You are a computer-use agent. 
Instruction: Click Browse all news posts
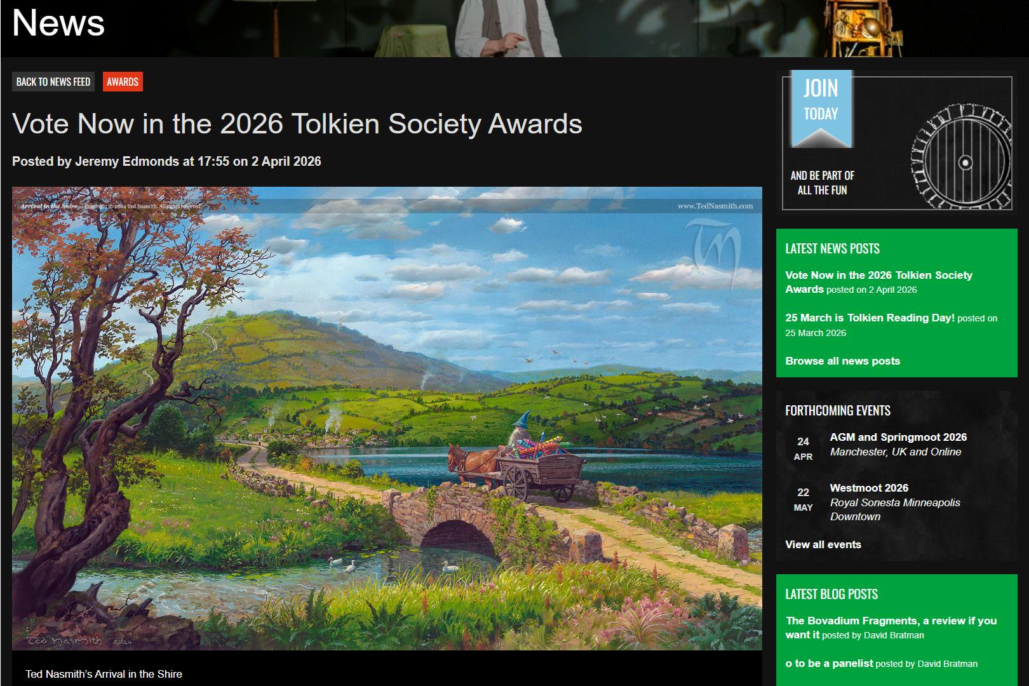tap(842, 361)
